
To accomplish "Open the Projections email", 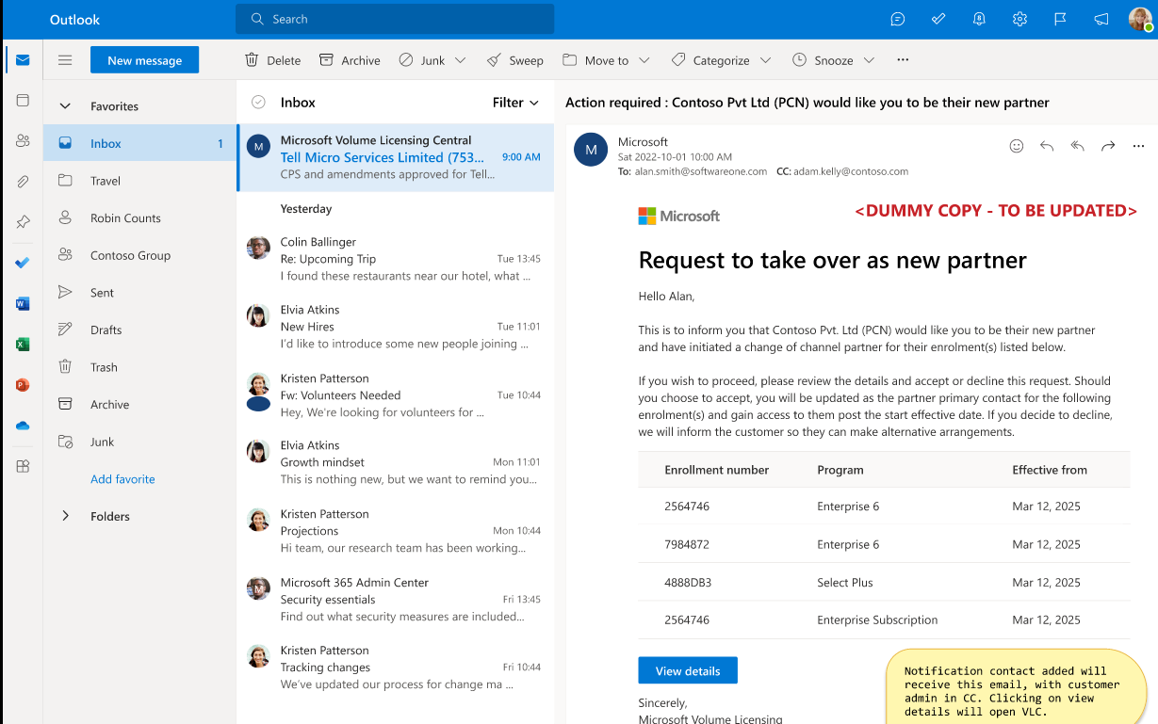I will click(x=396, y=531).
